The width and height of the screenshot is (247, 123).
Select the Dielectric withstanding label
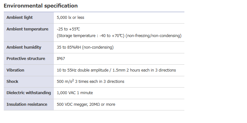pos(29,93)
